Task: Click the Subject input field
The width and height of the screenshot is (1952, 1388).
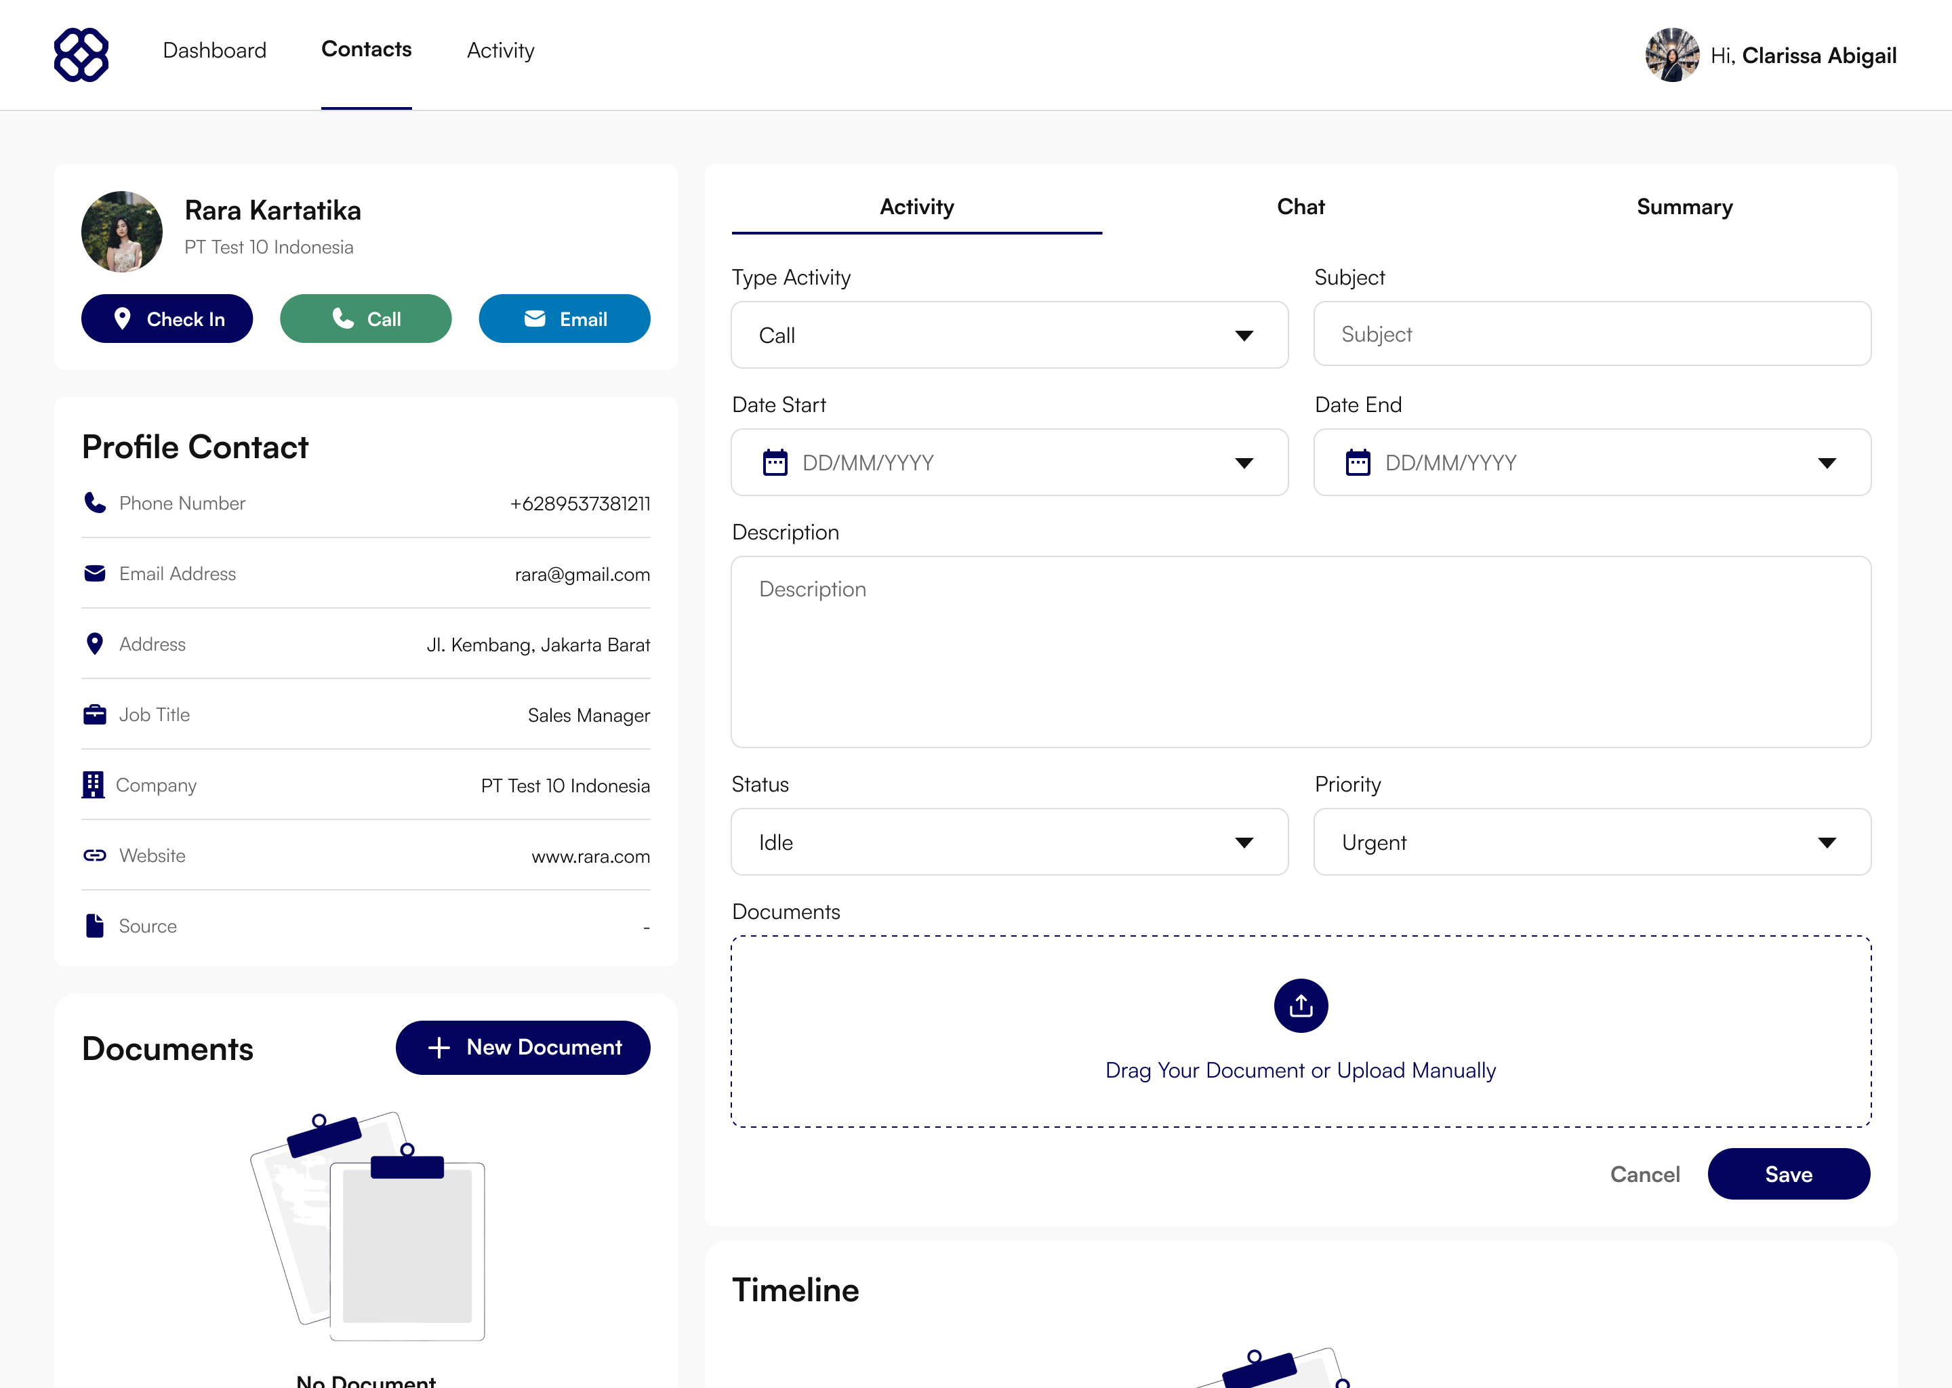Action: pyautogui.click(x=1592, y=334)
